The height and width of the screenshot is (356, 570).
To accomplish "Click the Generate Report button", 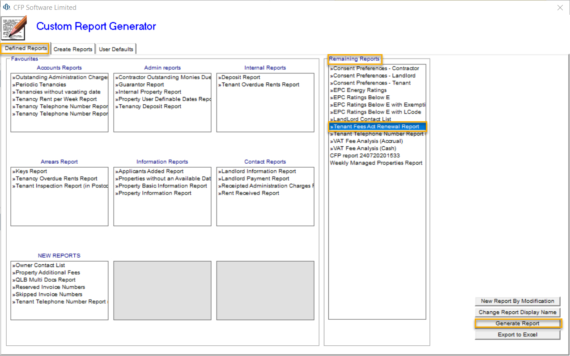I will [517, 323].
